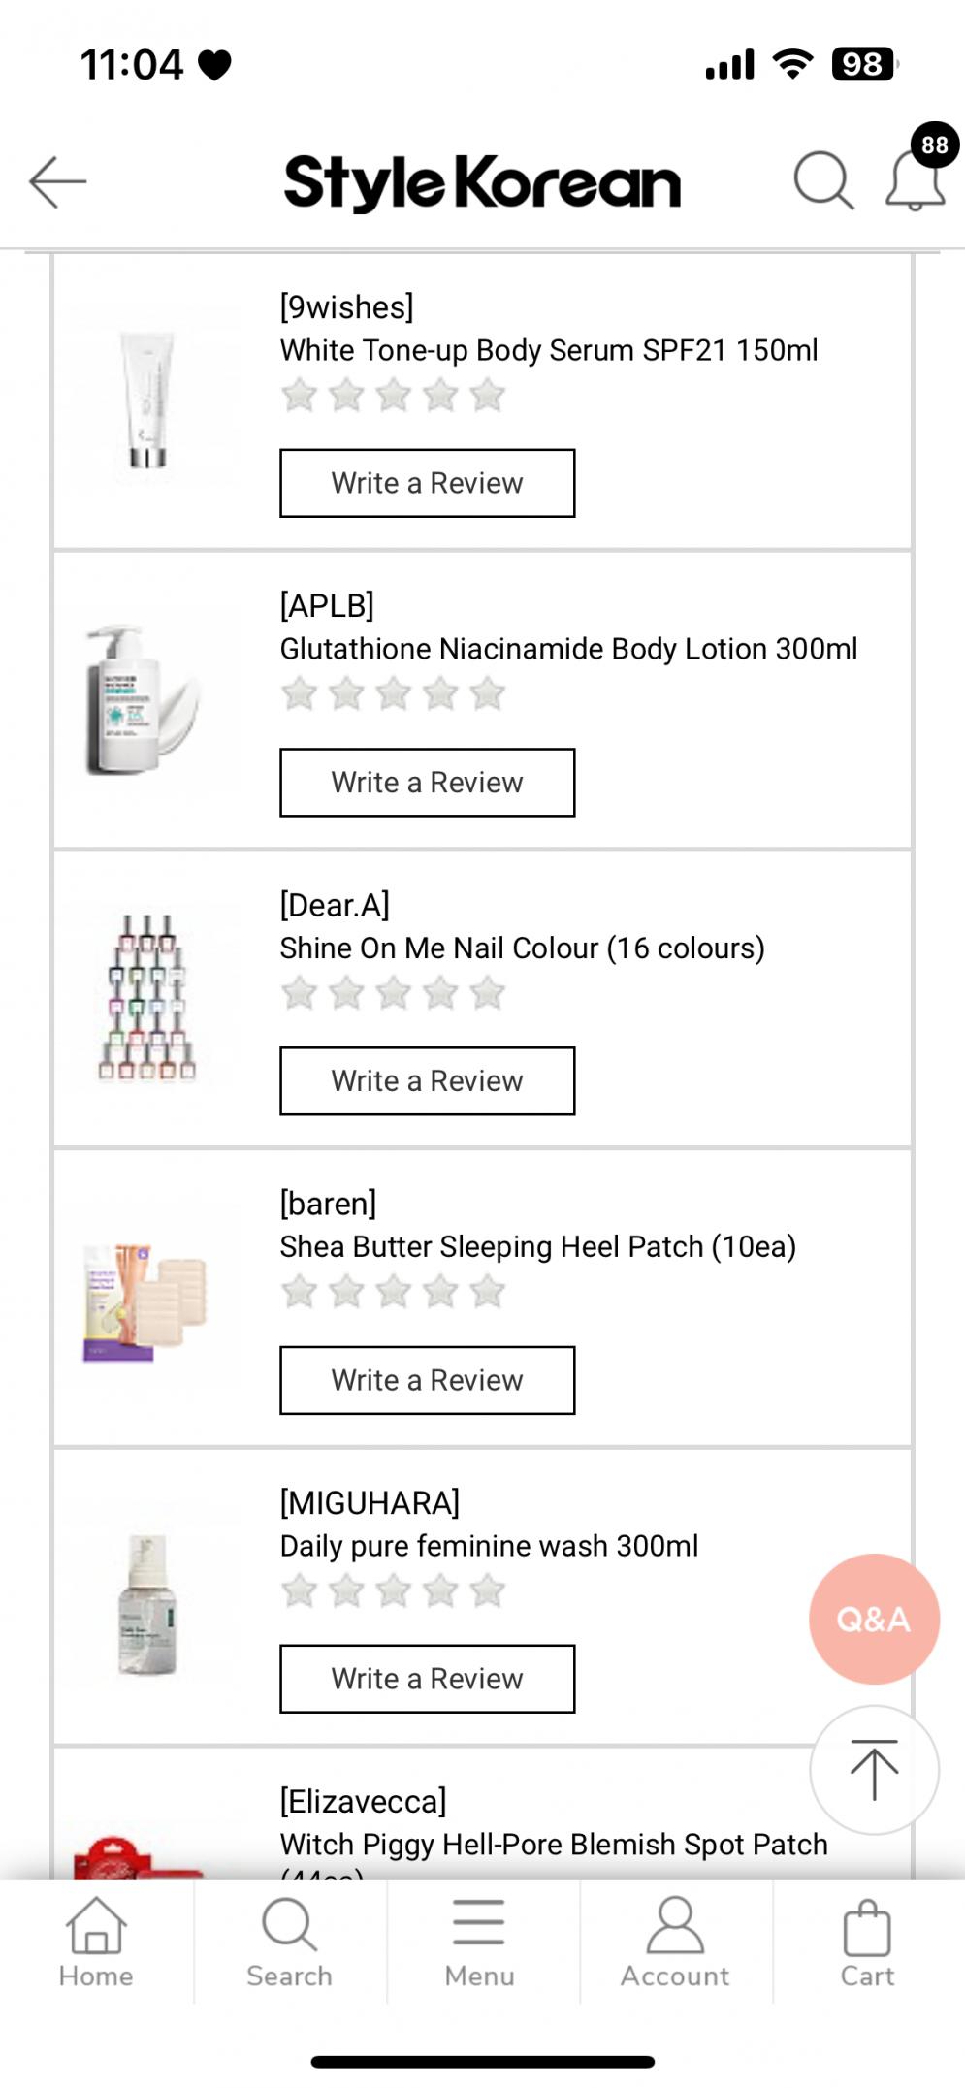Image resolution: width=965 pixels, height=2088 pixels.
Task: Write a Review for Dear.A Nail Colour
Action: (428, 1081)
